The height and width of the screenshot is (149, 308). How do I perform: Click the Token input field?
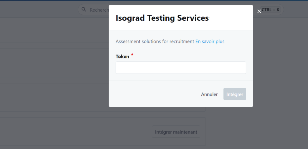[181, 68]
